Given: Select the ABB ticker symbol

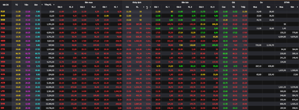Looking at the screenshot, I should click(3, 45).
